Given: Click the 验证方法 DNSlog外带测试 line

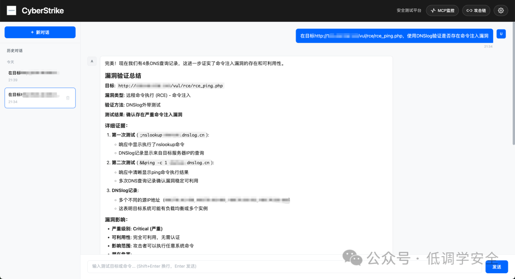Looking at the screenshot, I should (133, 105).
